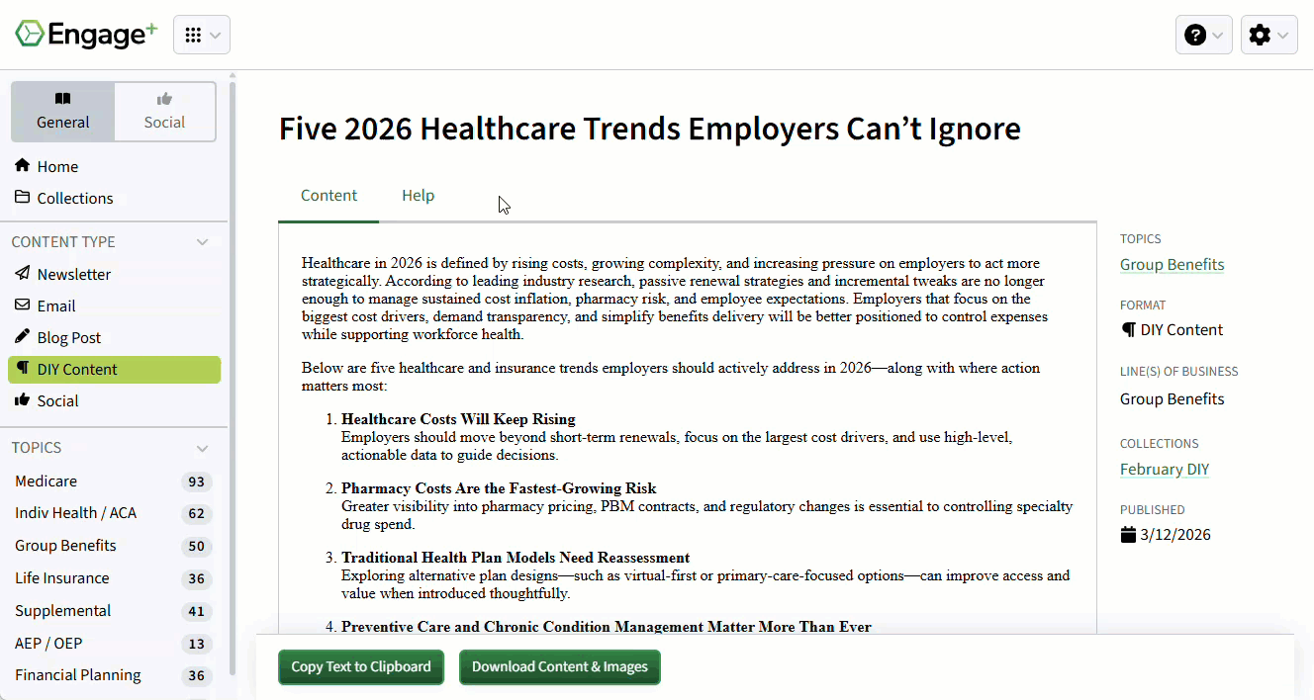Switch to the Help tab
The width and height of the screenshot is (1314, 700).
point(419,196)
